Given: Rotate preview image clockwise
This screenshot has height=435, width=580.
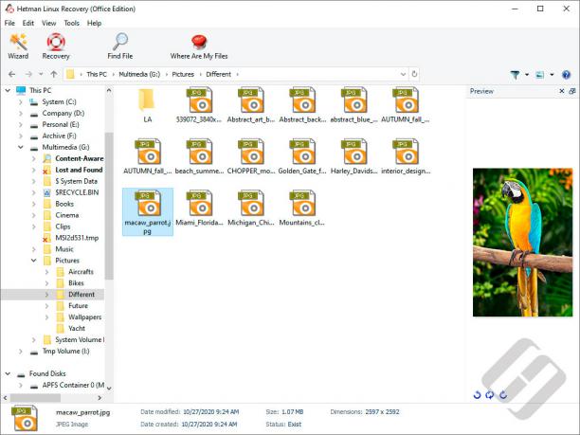Looking at the screenshot, I should pos(502,395).
